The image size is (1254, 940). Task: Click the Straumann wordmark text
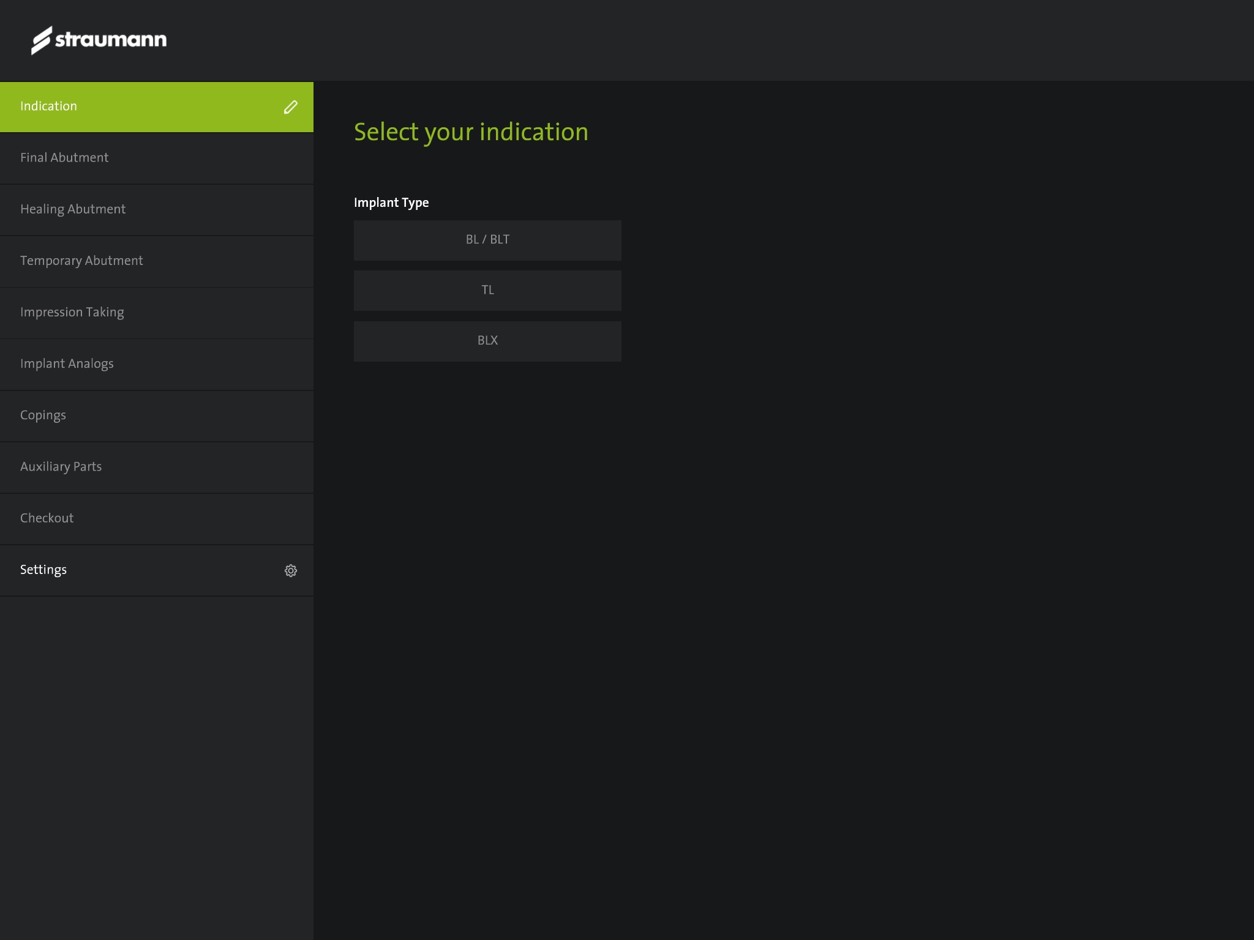click(111, 40)
